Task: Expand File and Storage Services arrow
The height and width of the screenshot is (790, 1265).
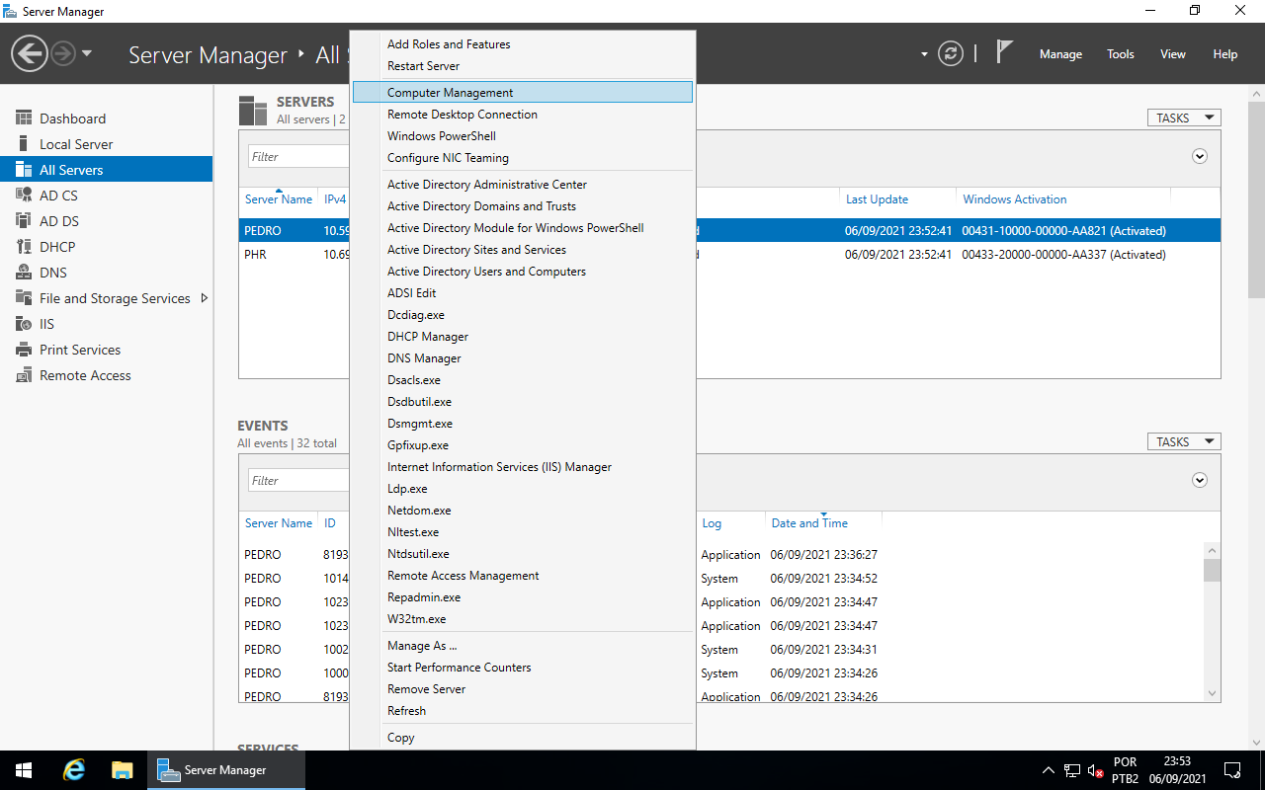Action: pos(205,298)
